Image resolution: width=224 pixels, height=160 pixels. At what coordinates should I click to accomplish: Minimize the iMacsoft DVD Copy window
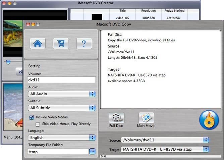(33, 24)
